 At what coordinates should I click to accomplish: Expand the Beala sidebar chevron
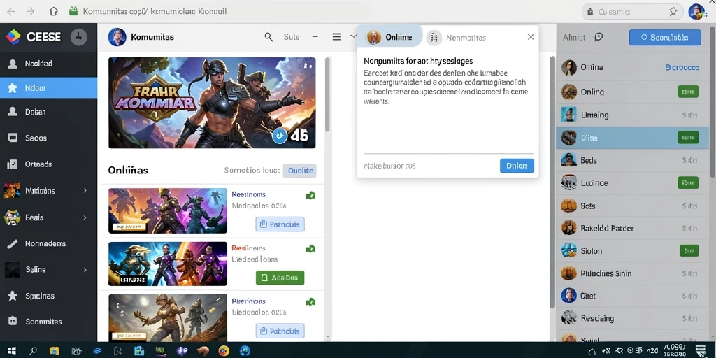coord(85,218)
